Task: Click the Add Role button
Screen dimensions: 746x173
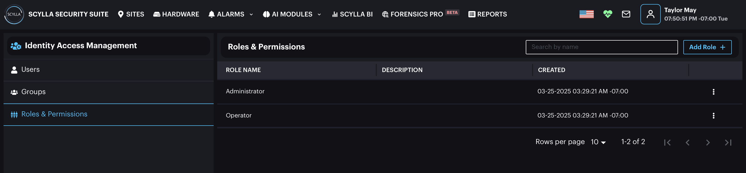Action: (707, 47)
